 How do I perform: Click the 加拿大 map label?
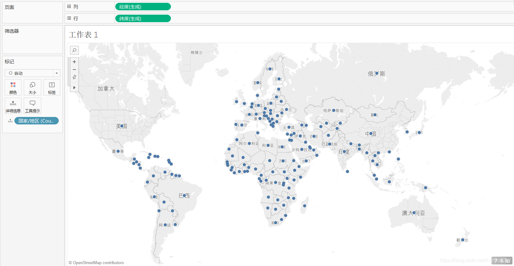coord(106,89)
